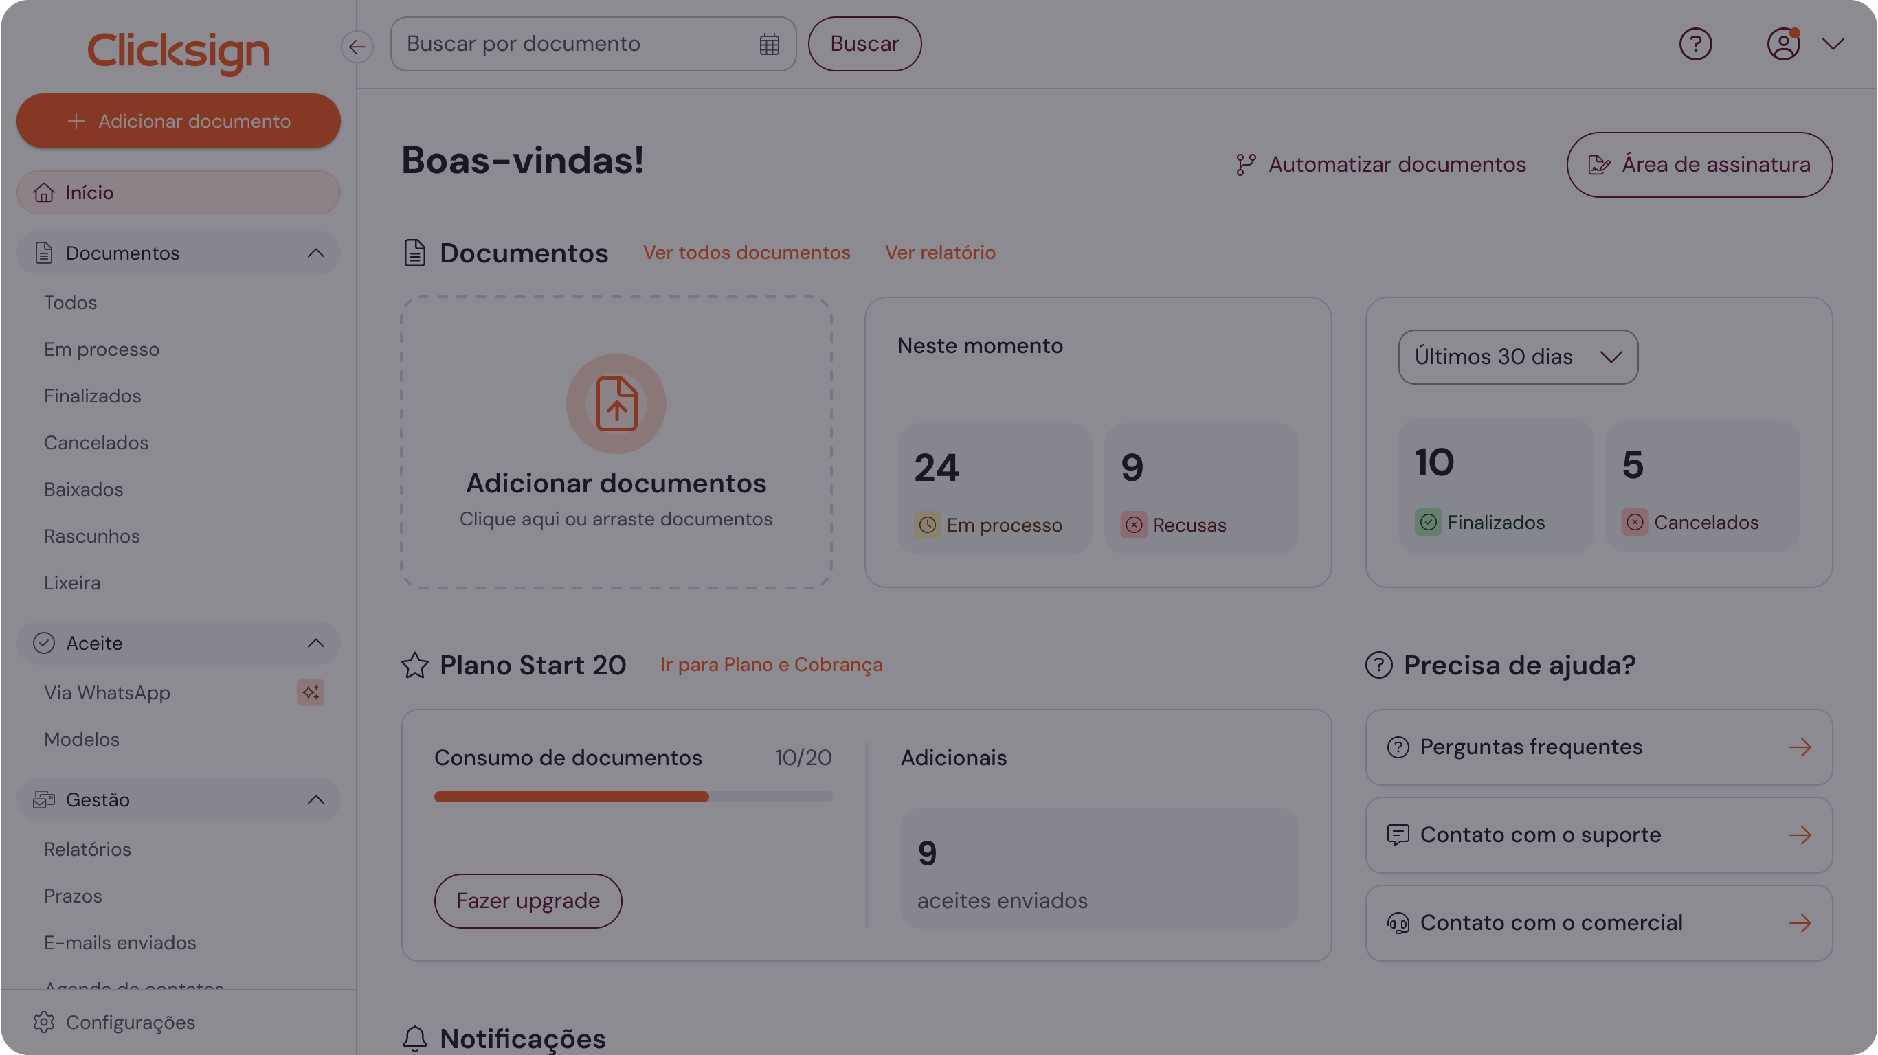Click the Fazer upgrade button
Image resolution: width=1878 pixels, height=1055 pixels.
(527, 901)
